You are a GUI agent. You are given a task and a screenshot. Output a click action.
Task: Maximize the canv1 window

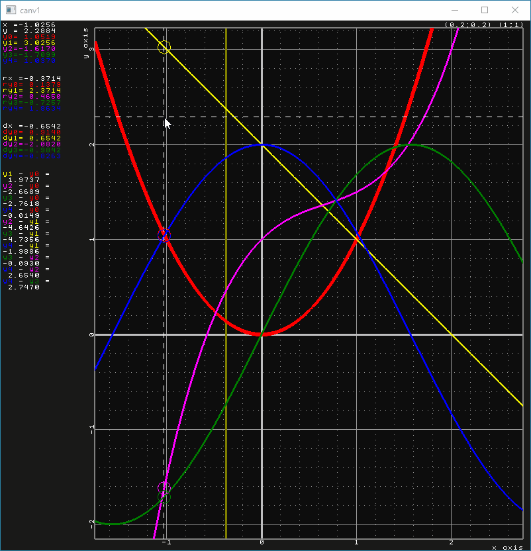pos(485,10)
